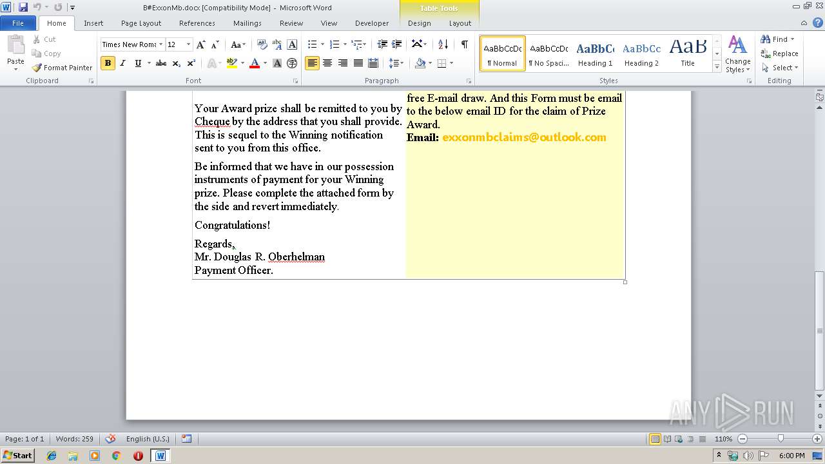Viewport: 825px width, 464px height.
Task: Apply Heading 1 style
Action: click(595, 53)
